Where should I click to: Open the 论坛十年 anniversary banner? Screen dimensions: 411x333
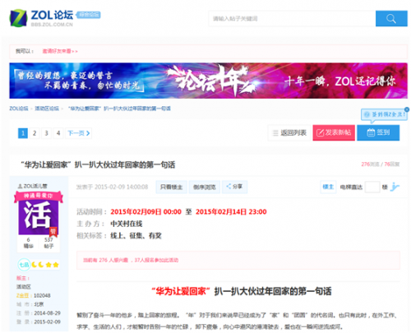tap(208, 81)
